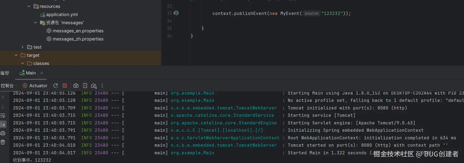The height and width of the screenshot is (163, 464).
Task: Click the gutter icon on line 33
Action: (x=176, y=13)
